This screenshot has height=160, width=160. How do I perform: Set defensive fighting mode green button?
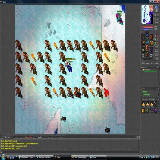(155, 43)
